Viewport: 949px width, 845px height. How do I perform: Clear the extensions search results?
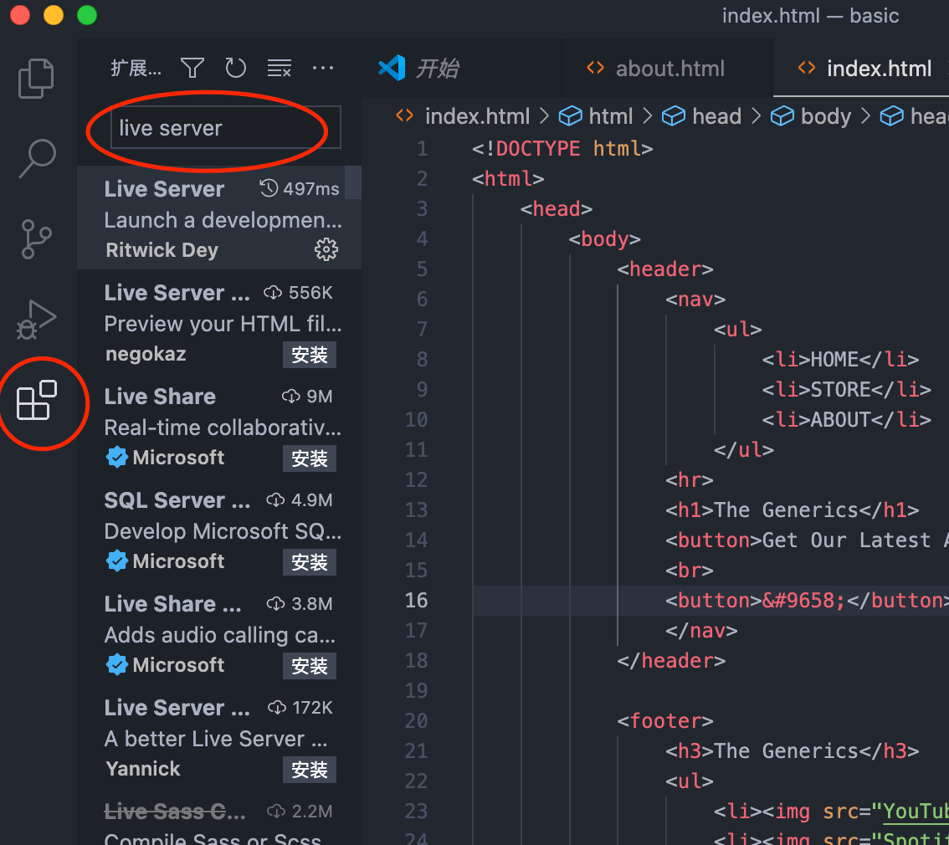[x=279, y=68]
